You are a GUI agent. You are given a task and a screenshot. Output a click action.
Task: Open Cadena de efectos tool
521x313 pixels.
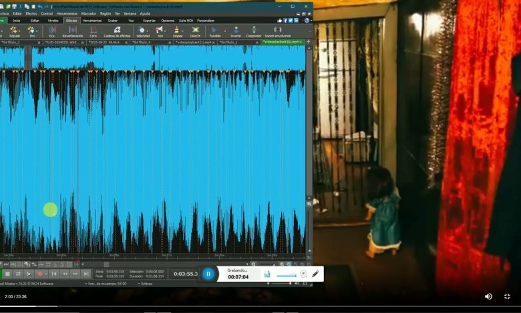[117, 31]
